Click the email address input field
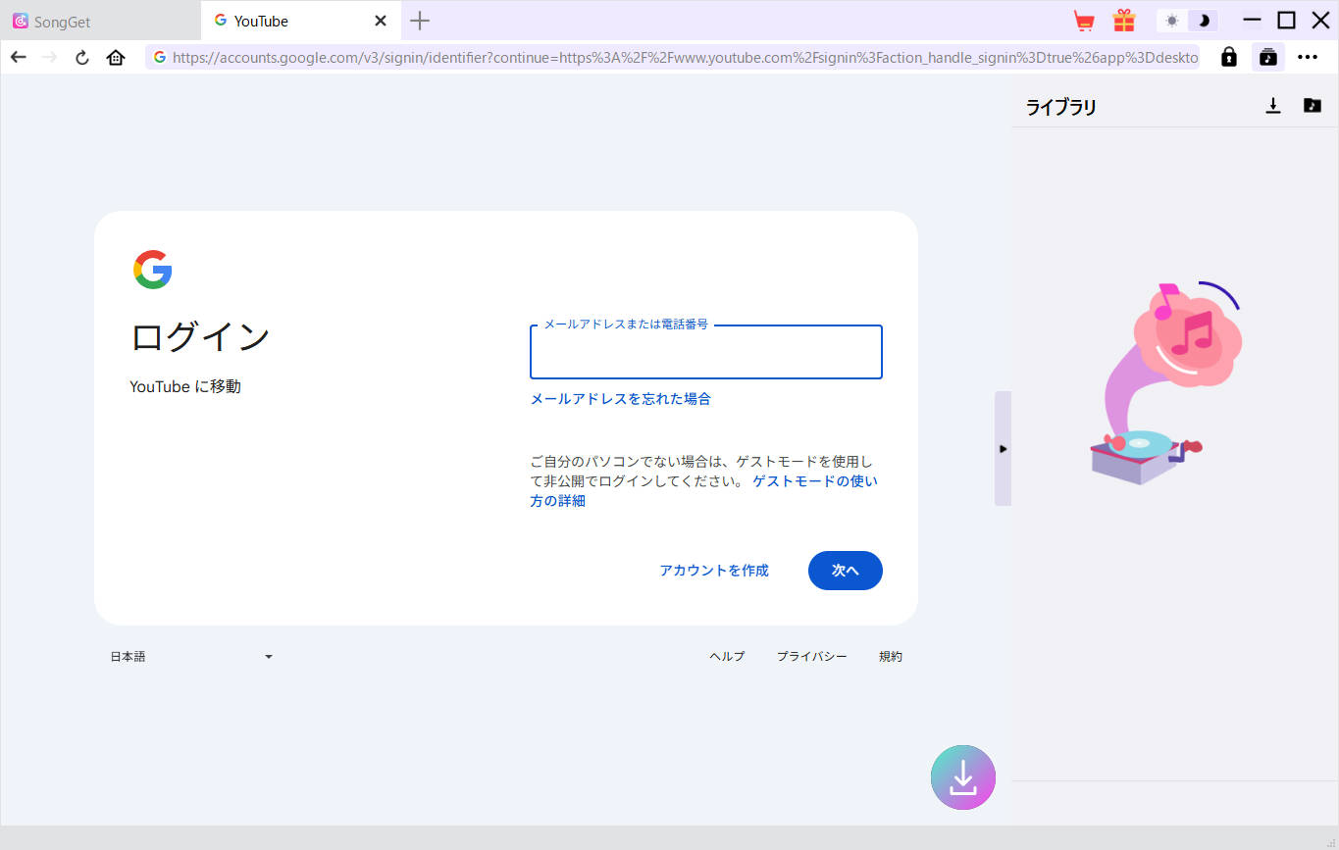The width and height of the screenshot is (1339, 850). tap(705, 352)
